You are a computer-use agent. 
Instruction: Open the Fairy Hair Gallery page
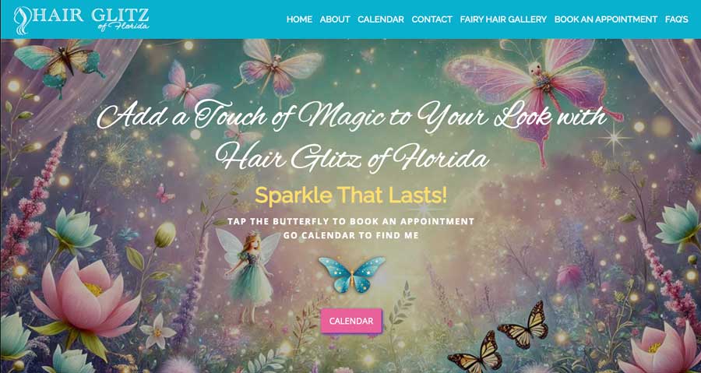coord(503,19)
